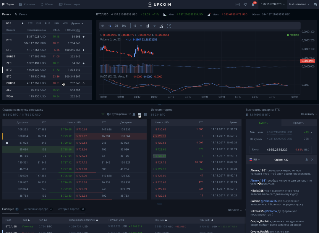Open the Кошелек menu

click(x=27, y=4)
